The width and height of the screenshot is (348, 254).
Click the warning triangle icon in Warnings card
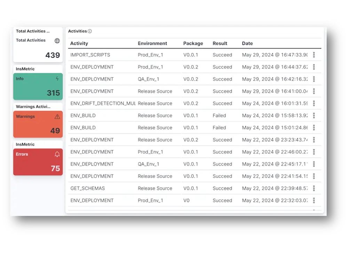[x=57, y=117]
